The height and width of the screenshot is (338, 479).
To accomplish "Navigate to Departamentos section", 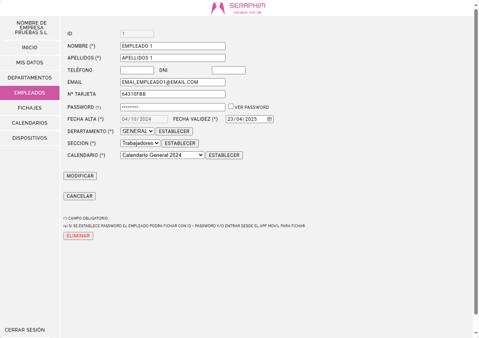I will coord(29,78).
